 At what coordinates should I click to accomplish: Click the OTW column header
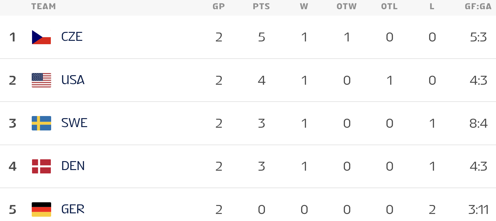coord(347,6)
